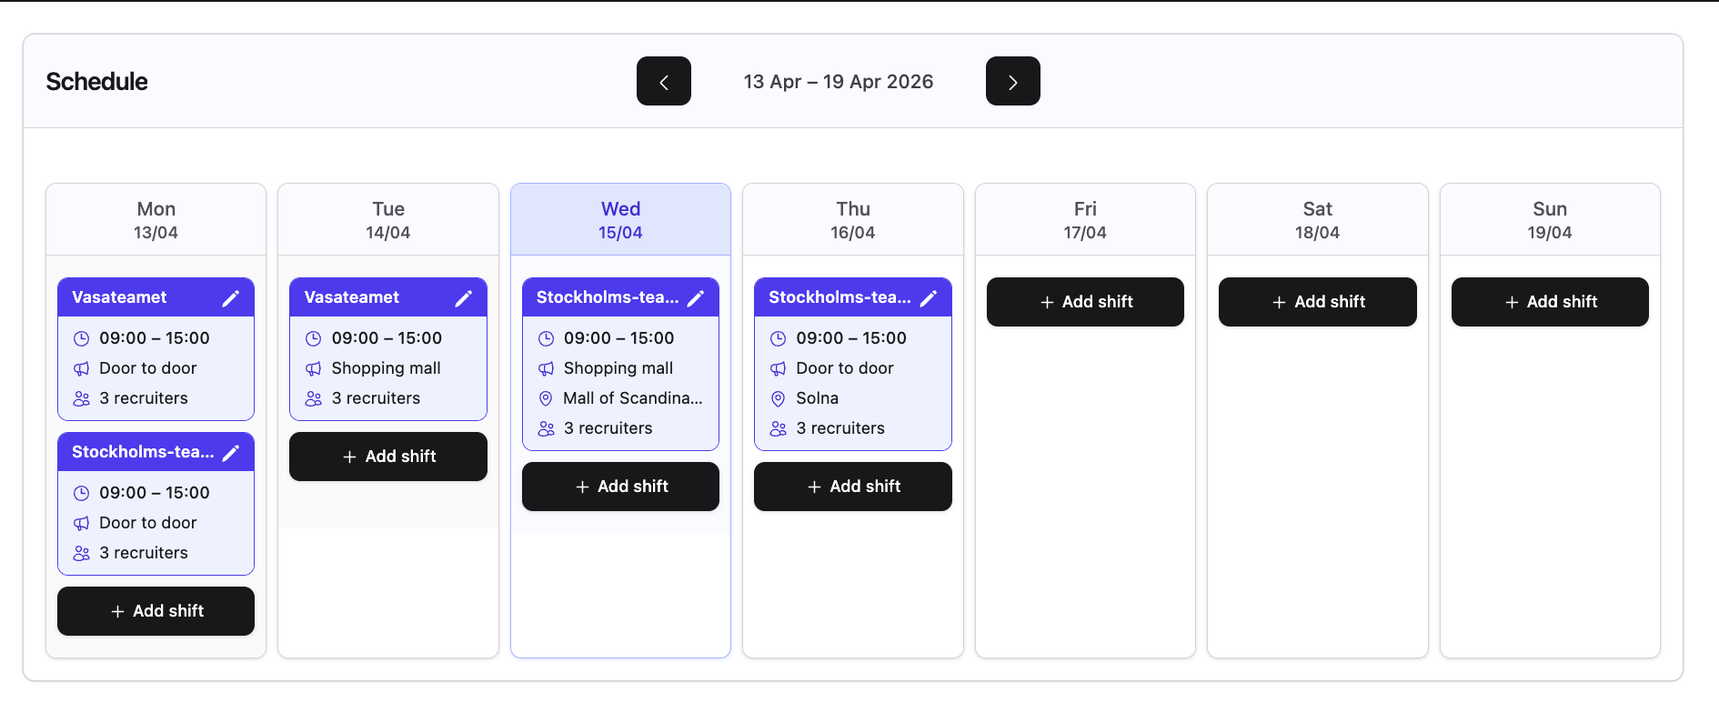Click 'Door to door' in Monday's Vasateamet shift
Screen dimensions: 1719x713
pos(148,368)
